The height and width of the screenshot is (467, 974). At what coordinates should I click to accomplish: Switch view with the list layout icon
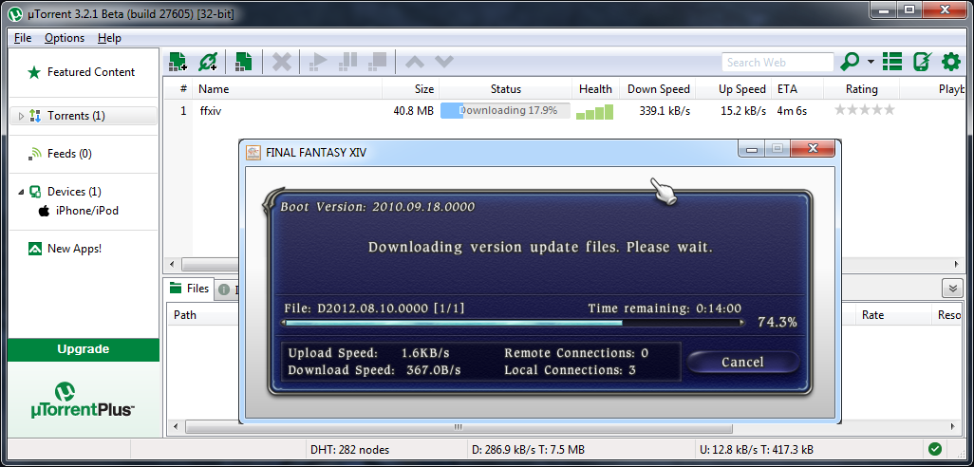click(x=892, y=63)
